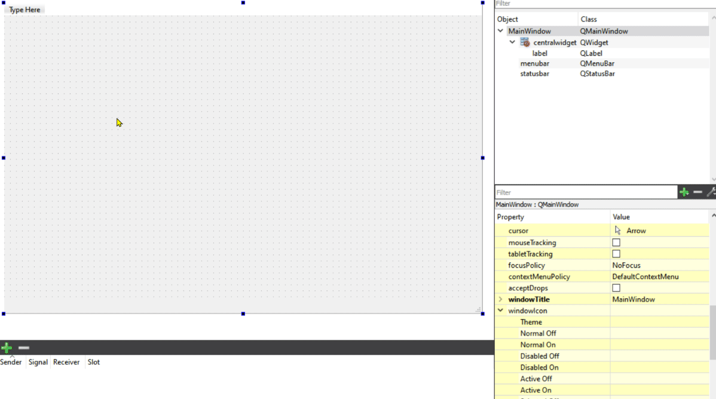Remove a connection with the minus icon

click(x=23, y=347)
